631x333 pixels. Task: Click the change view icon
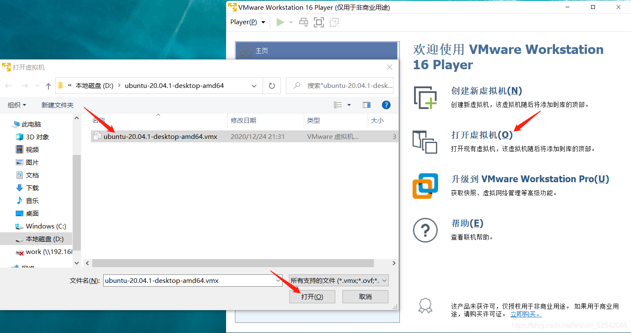338,105
